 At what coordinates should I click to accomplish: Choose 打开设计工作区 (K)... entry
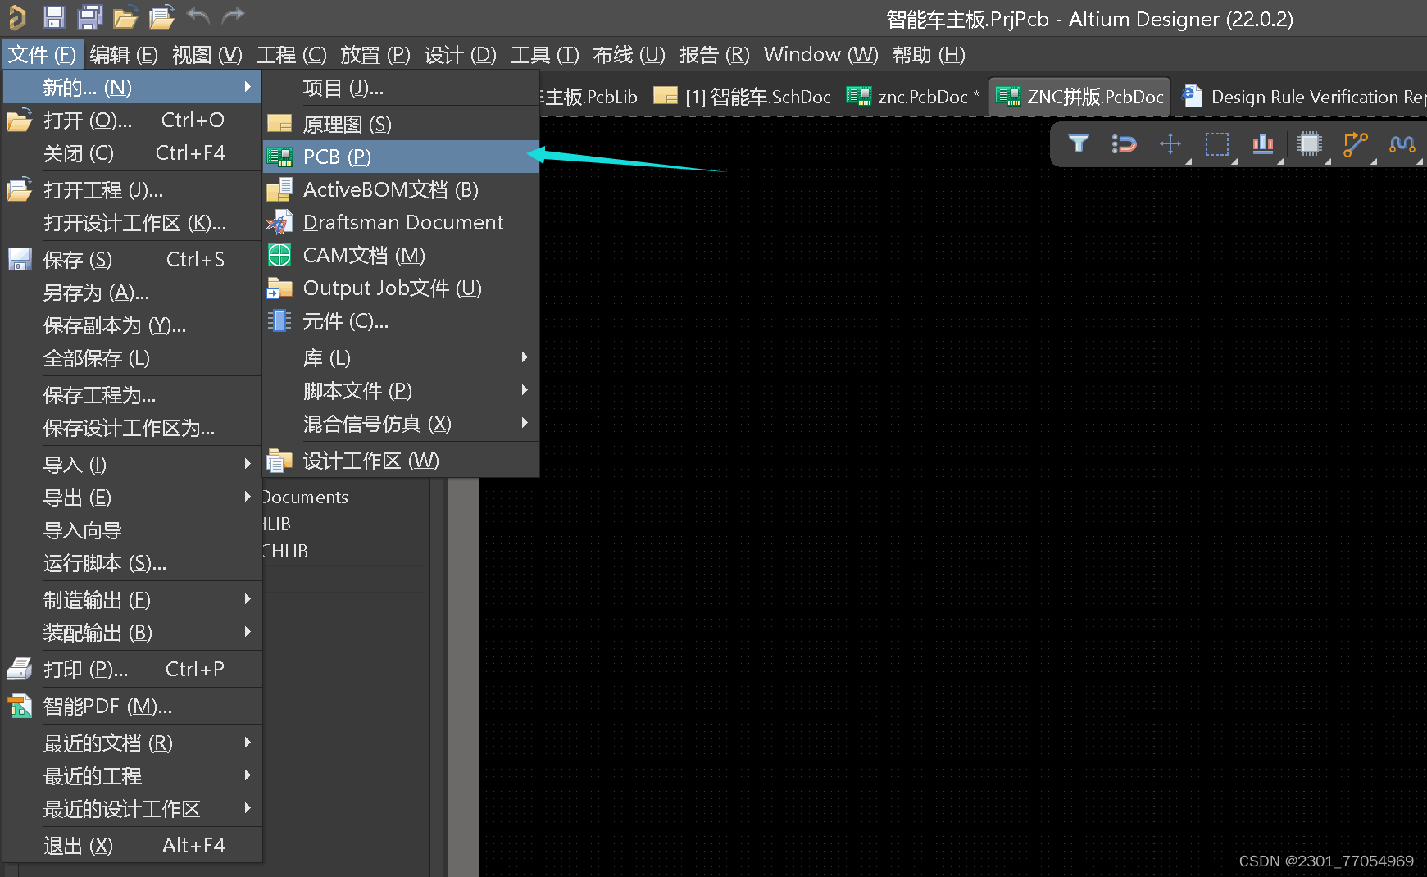click(133, 223)
